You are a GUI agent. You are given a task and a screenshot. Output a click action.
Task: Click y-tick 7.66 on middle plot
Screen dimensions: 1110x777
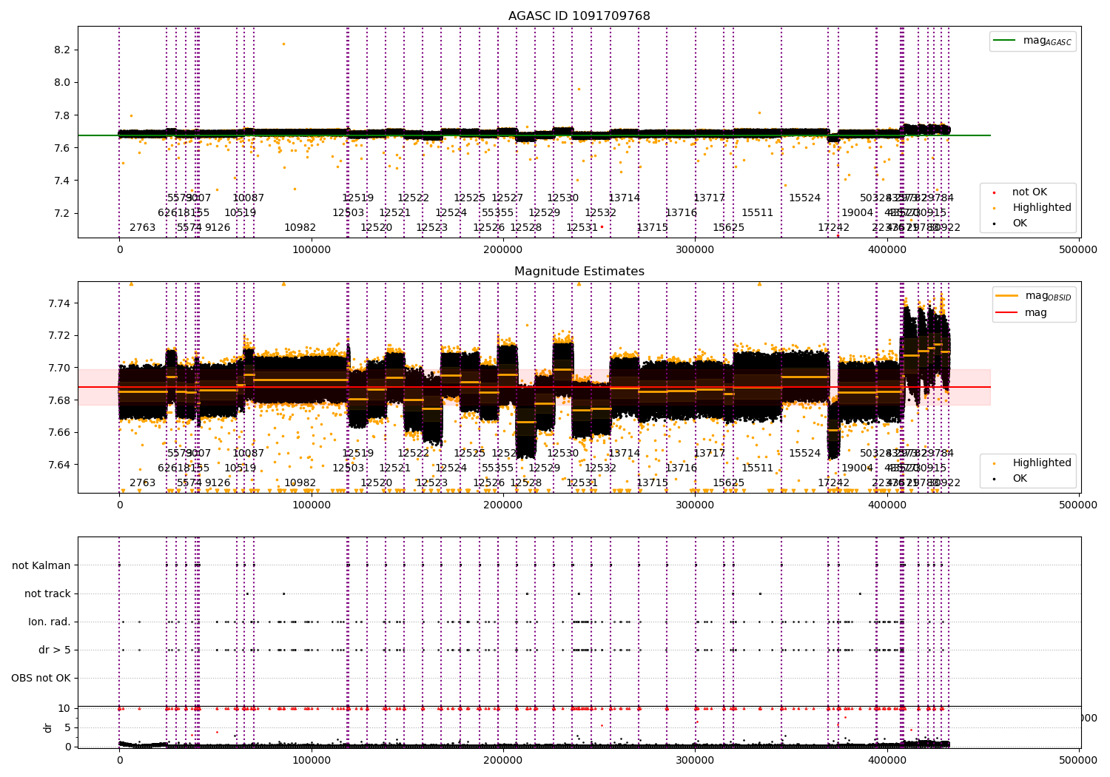[59, 432]
